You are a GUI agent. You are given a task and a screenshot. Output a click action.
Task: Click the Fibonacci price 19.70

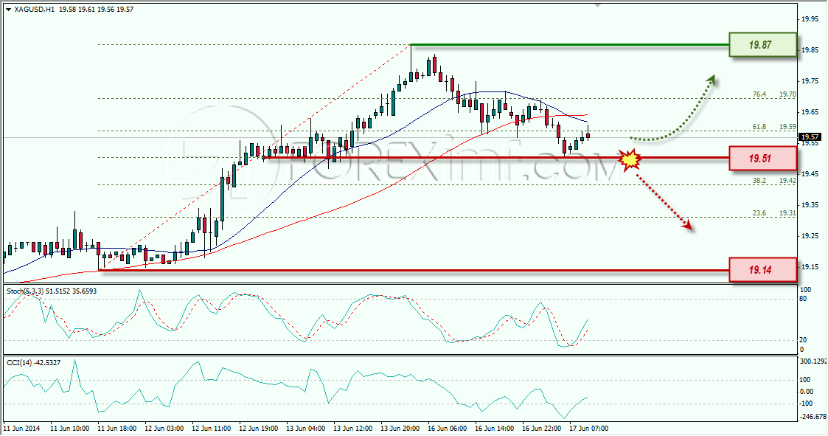pyautogui.click(x=787, y=94)
